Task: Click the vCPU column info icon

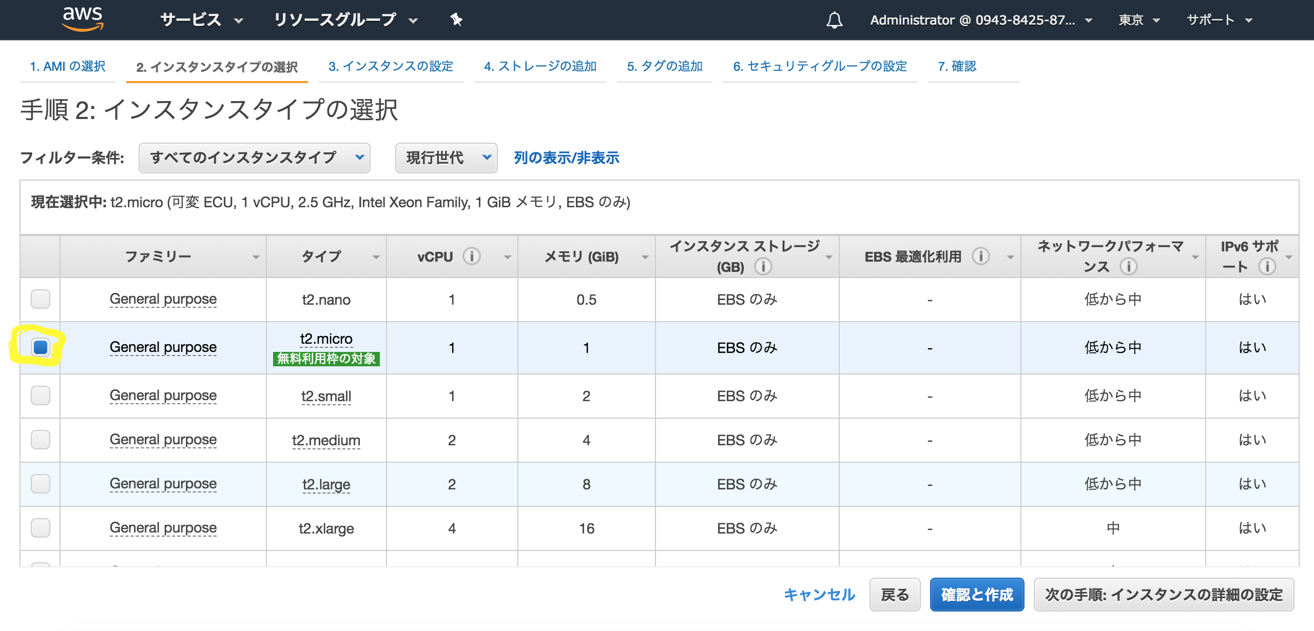Action: 471,256
